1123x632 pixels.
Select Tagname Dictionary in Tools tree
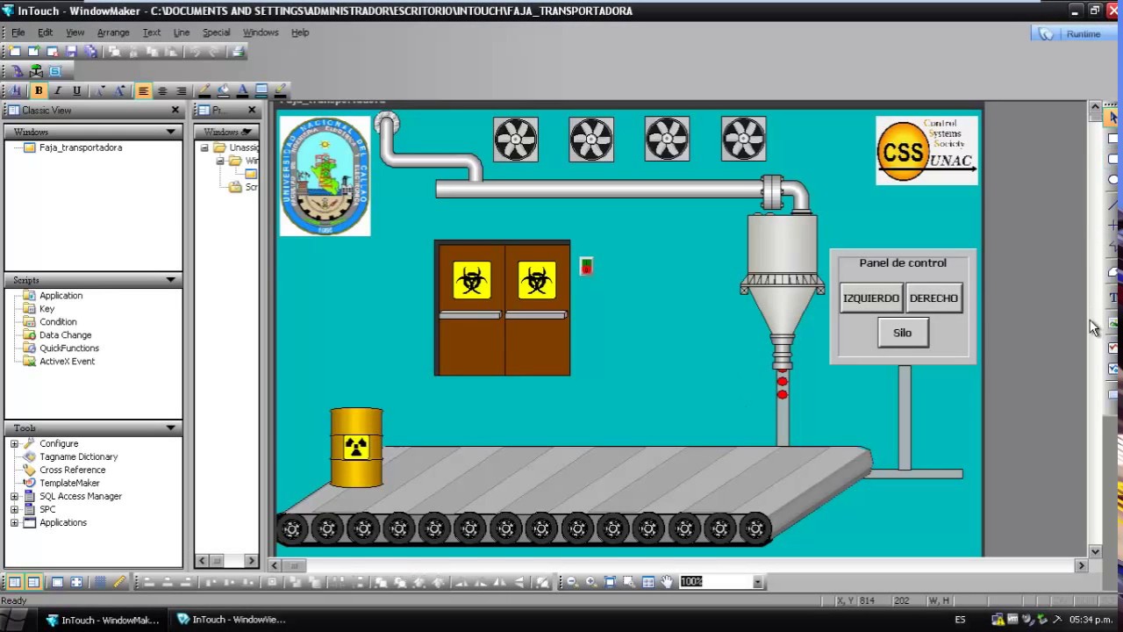[78, 457]
